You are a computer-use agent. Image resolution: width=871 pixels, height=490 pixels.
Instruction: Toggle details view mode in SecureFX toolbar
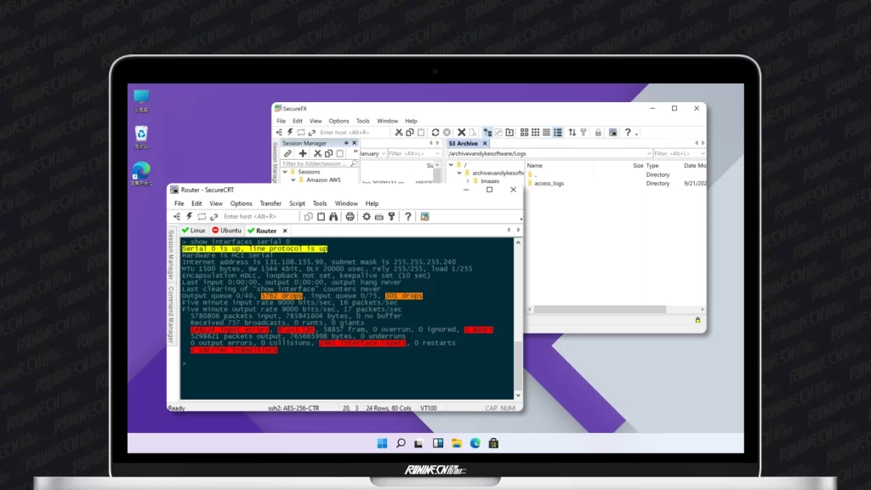coord(558,133)
